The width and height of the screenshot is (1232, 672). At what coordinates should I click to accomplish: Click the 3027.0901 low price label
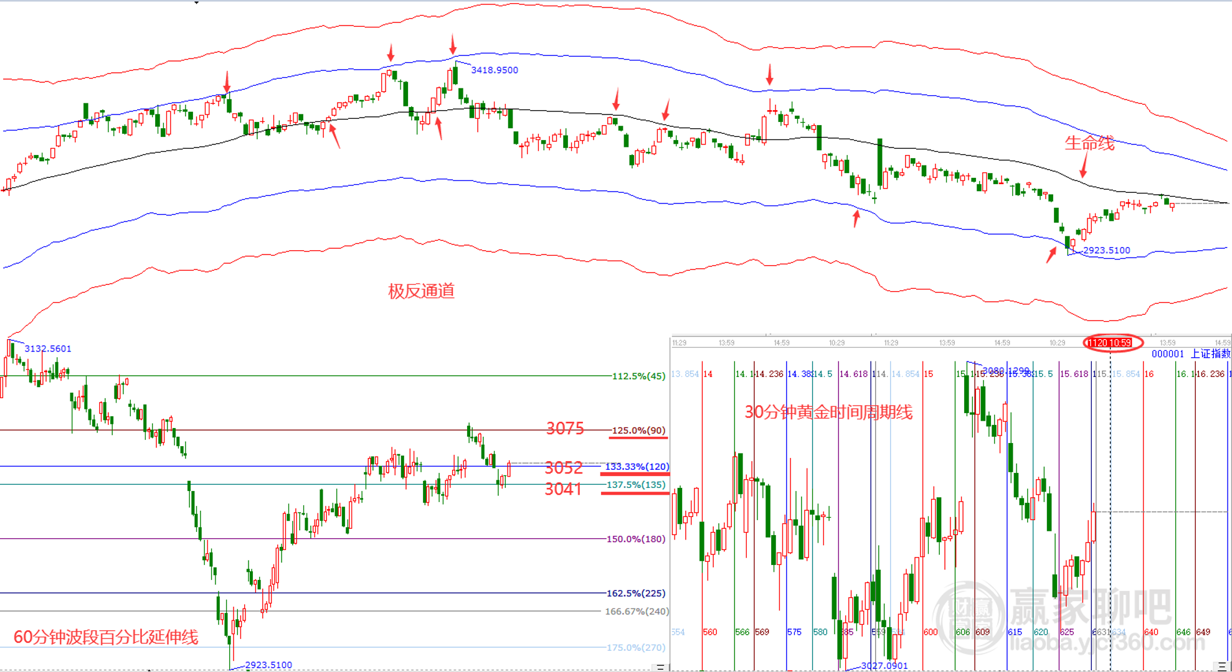pyautogui.click(x=884, y=666)
